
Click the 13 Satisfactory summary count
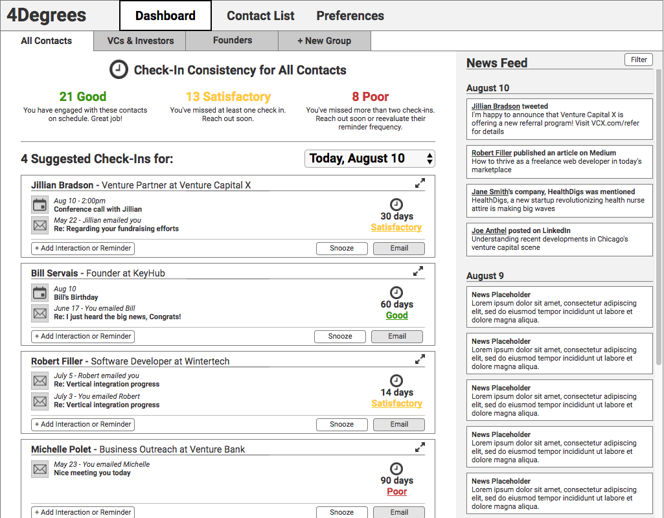pyautogui.click(x=228, y=96)
